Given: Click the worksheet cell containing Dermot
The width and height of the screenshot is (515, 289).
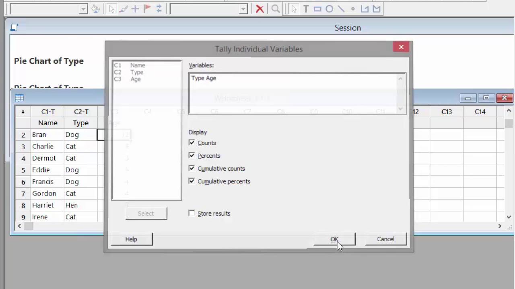Looking at the screenshot, I should coord(48,158).
